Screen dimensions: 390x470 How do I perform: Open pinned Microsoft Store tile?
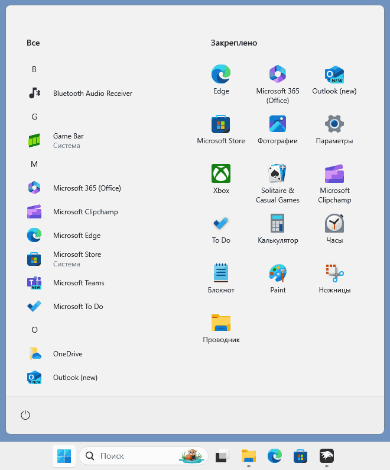(221, 130)
